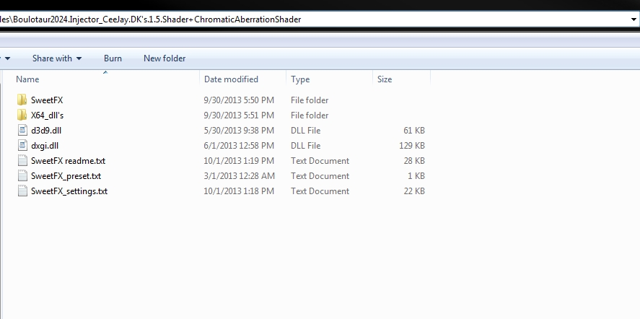
Task: Select the dxgi.dll file icon
Action: tap(22, 146)
